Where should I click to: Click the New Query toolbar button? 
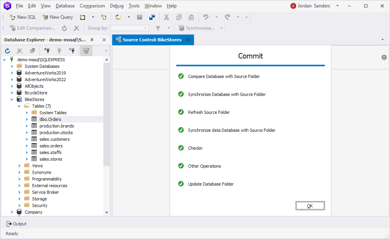[x=58, y=17]
